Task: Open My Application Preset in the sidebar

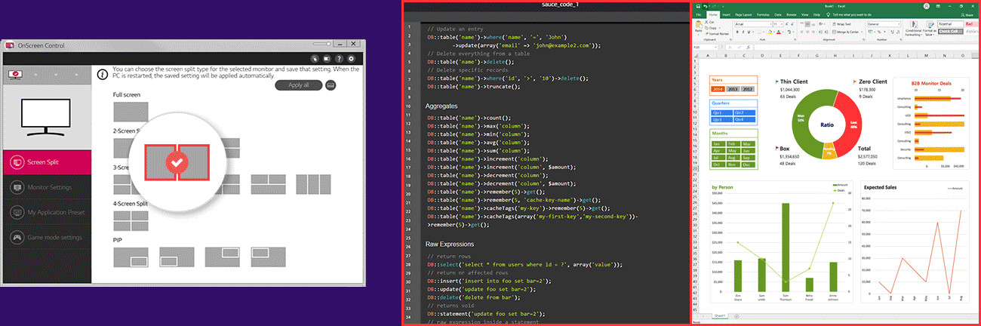Action: coord(47,212)
